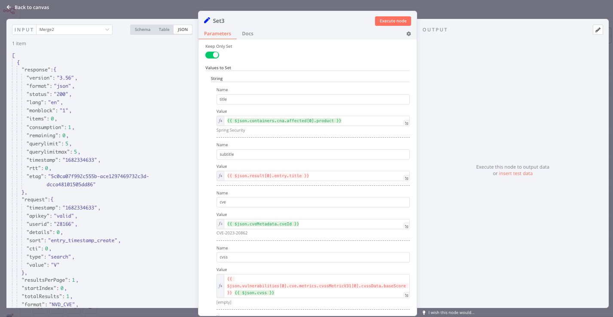Screen dimensions: 613x317
Task: Click the Set3 node title
Action: [219, 21]
